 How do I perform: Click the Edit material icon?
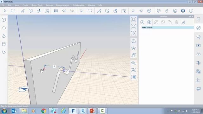tap(156, 22)
